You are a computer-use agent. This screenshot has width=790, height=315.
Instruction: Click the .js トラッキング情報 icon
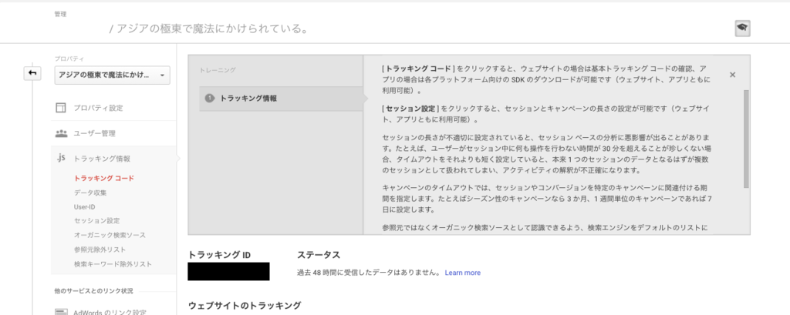61,159
